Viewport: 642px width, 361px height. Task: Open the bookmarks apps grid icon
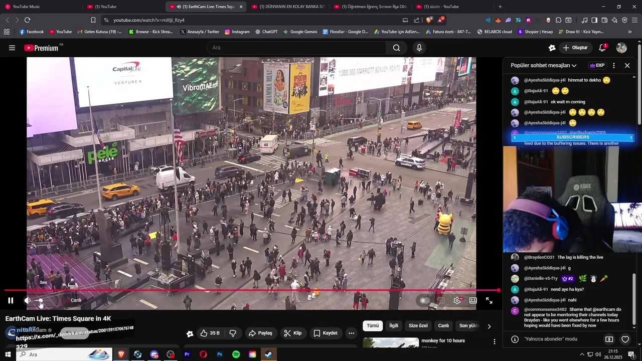point(7,32)
